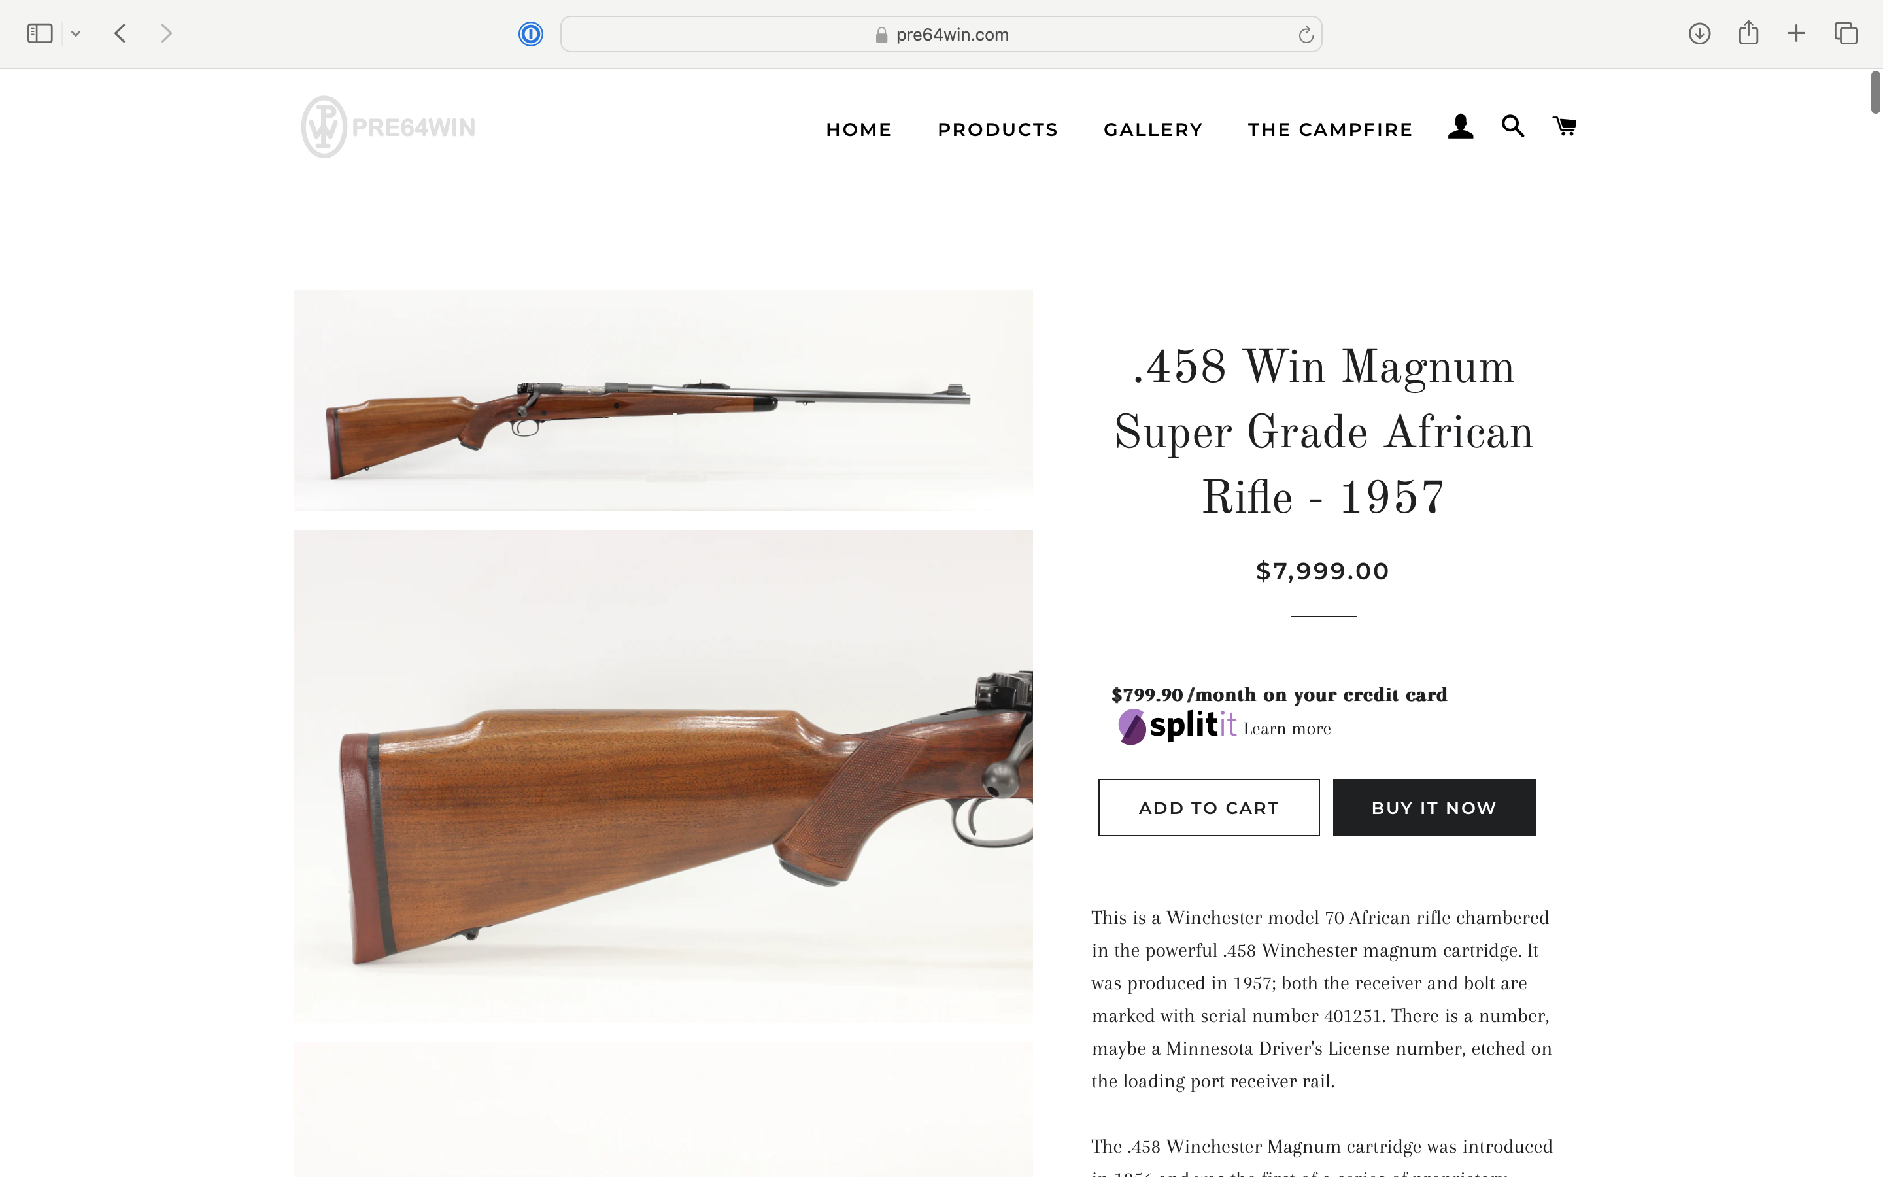Open the site search magnifier icon
Image resolution: width=1883 pixels, height=1177 pixels.
pyautogui.click(x=1512, y=126)
